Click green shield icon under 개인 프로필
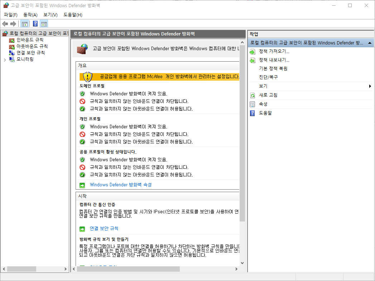This screenshot has height=281, width=375. pos(82,127)
